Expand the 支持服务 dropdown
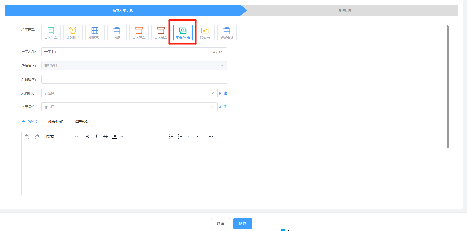This screenshot has height=231, width=467. 129,93
